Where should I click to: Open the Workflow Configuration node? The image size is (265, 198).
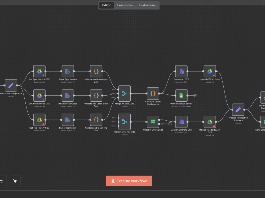pos(11,85)
